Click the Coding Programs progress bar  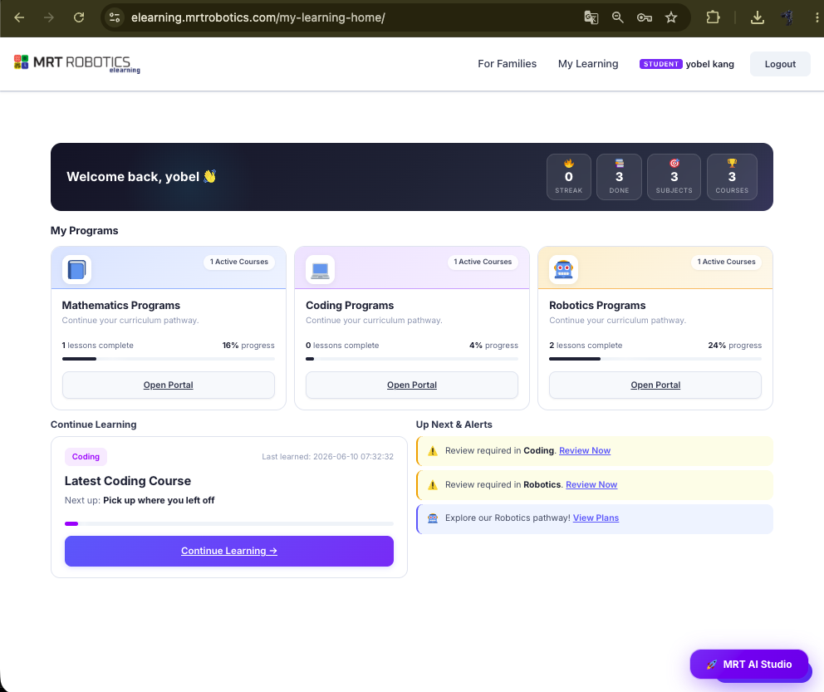412,359
